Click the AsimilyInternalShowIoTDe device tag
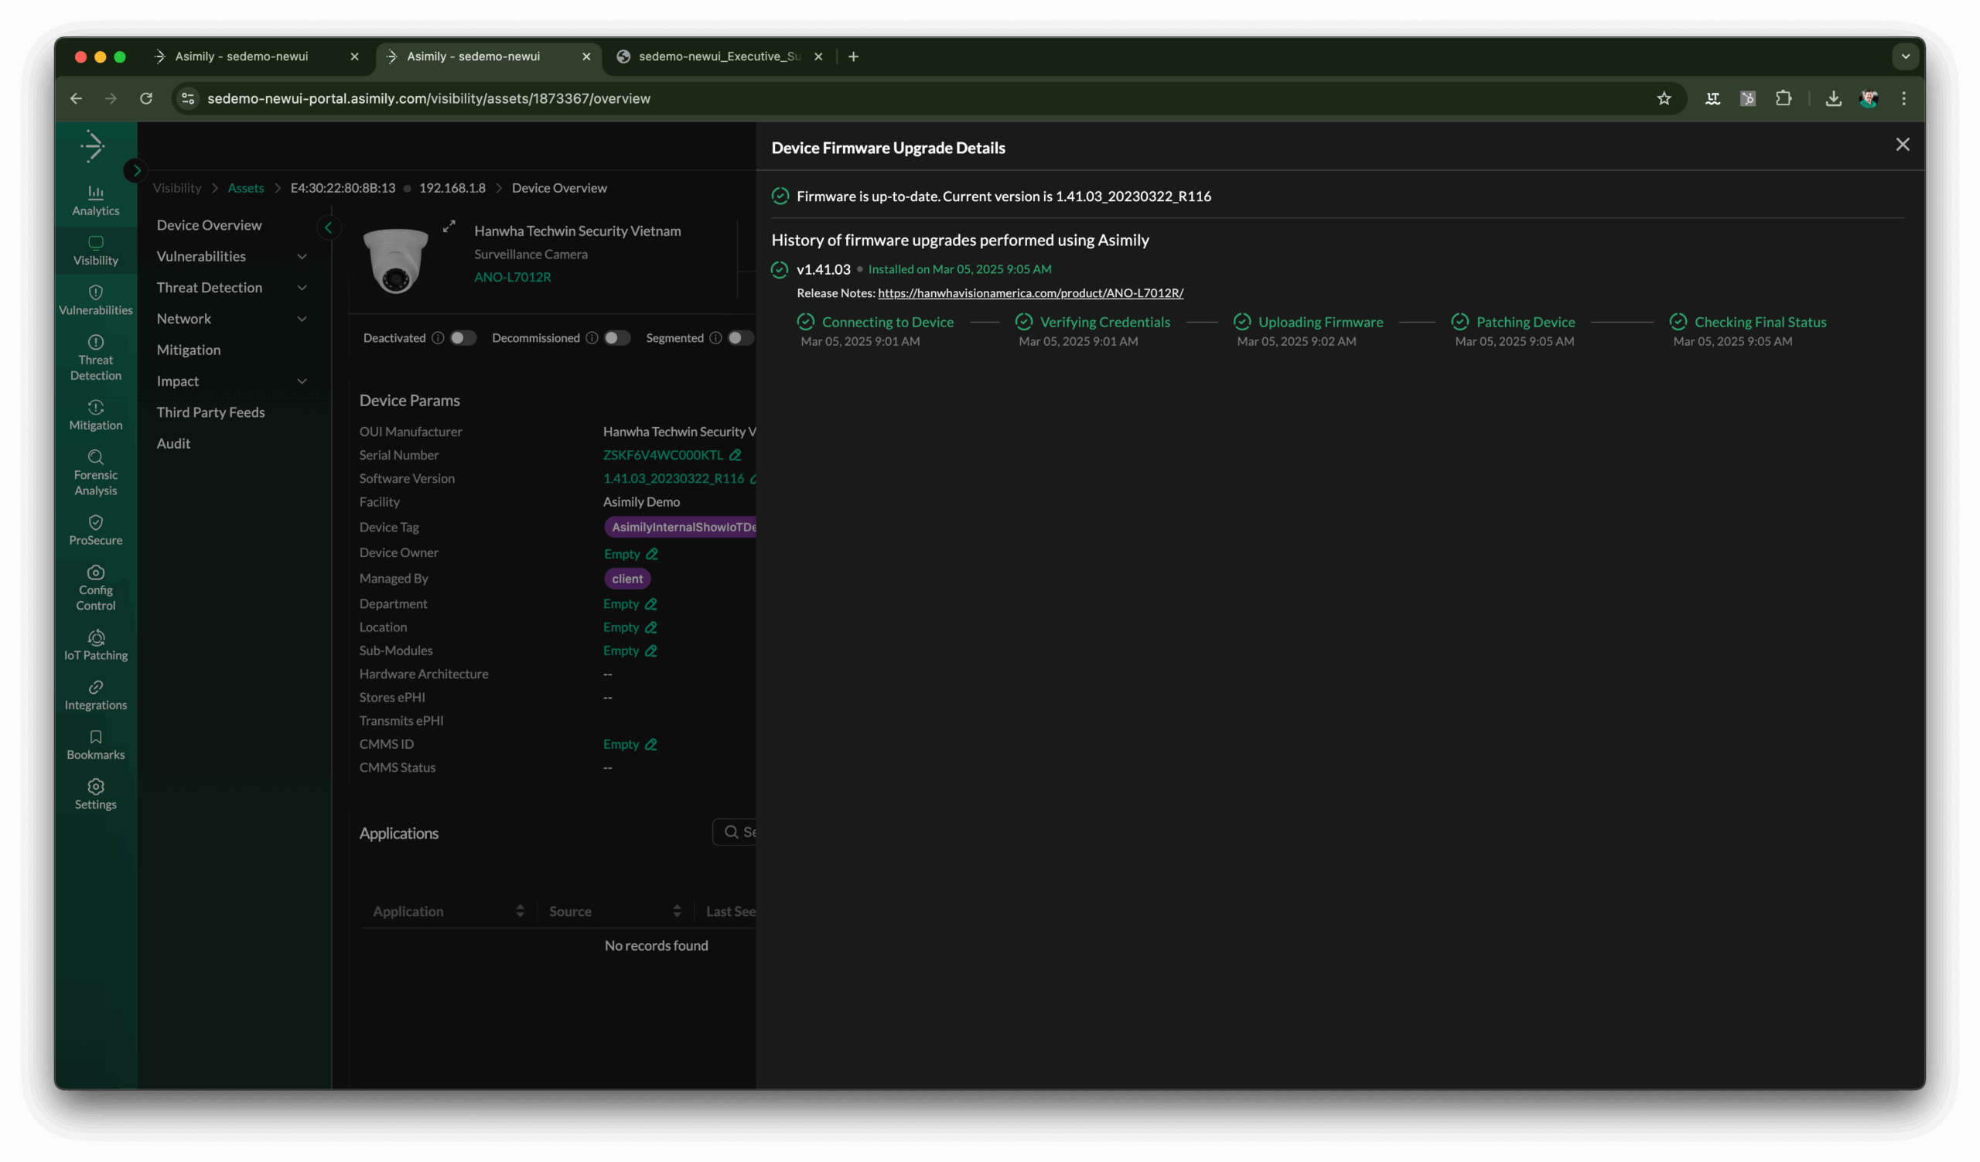1980x1162 pixels. tap(681, 527)
